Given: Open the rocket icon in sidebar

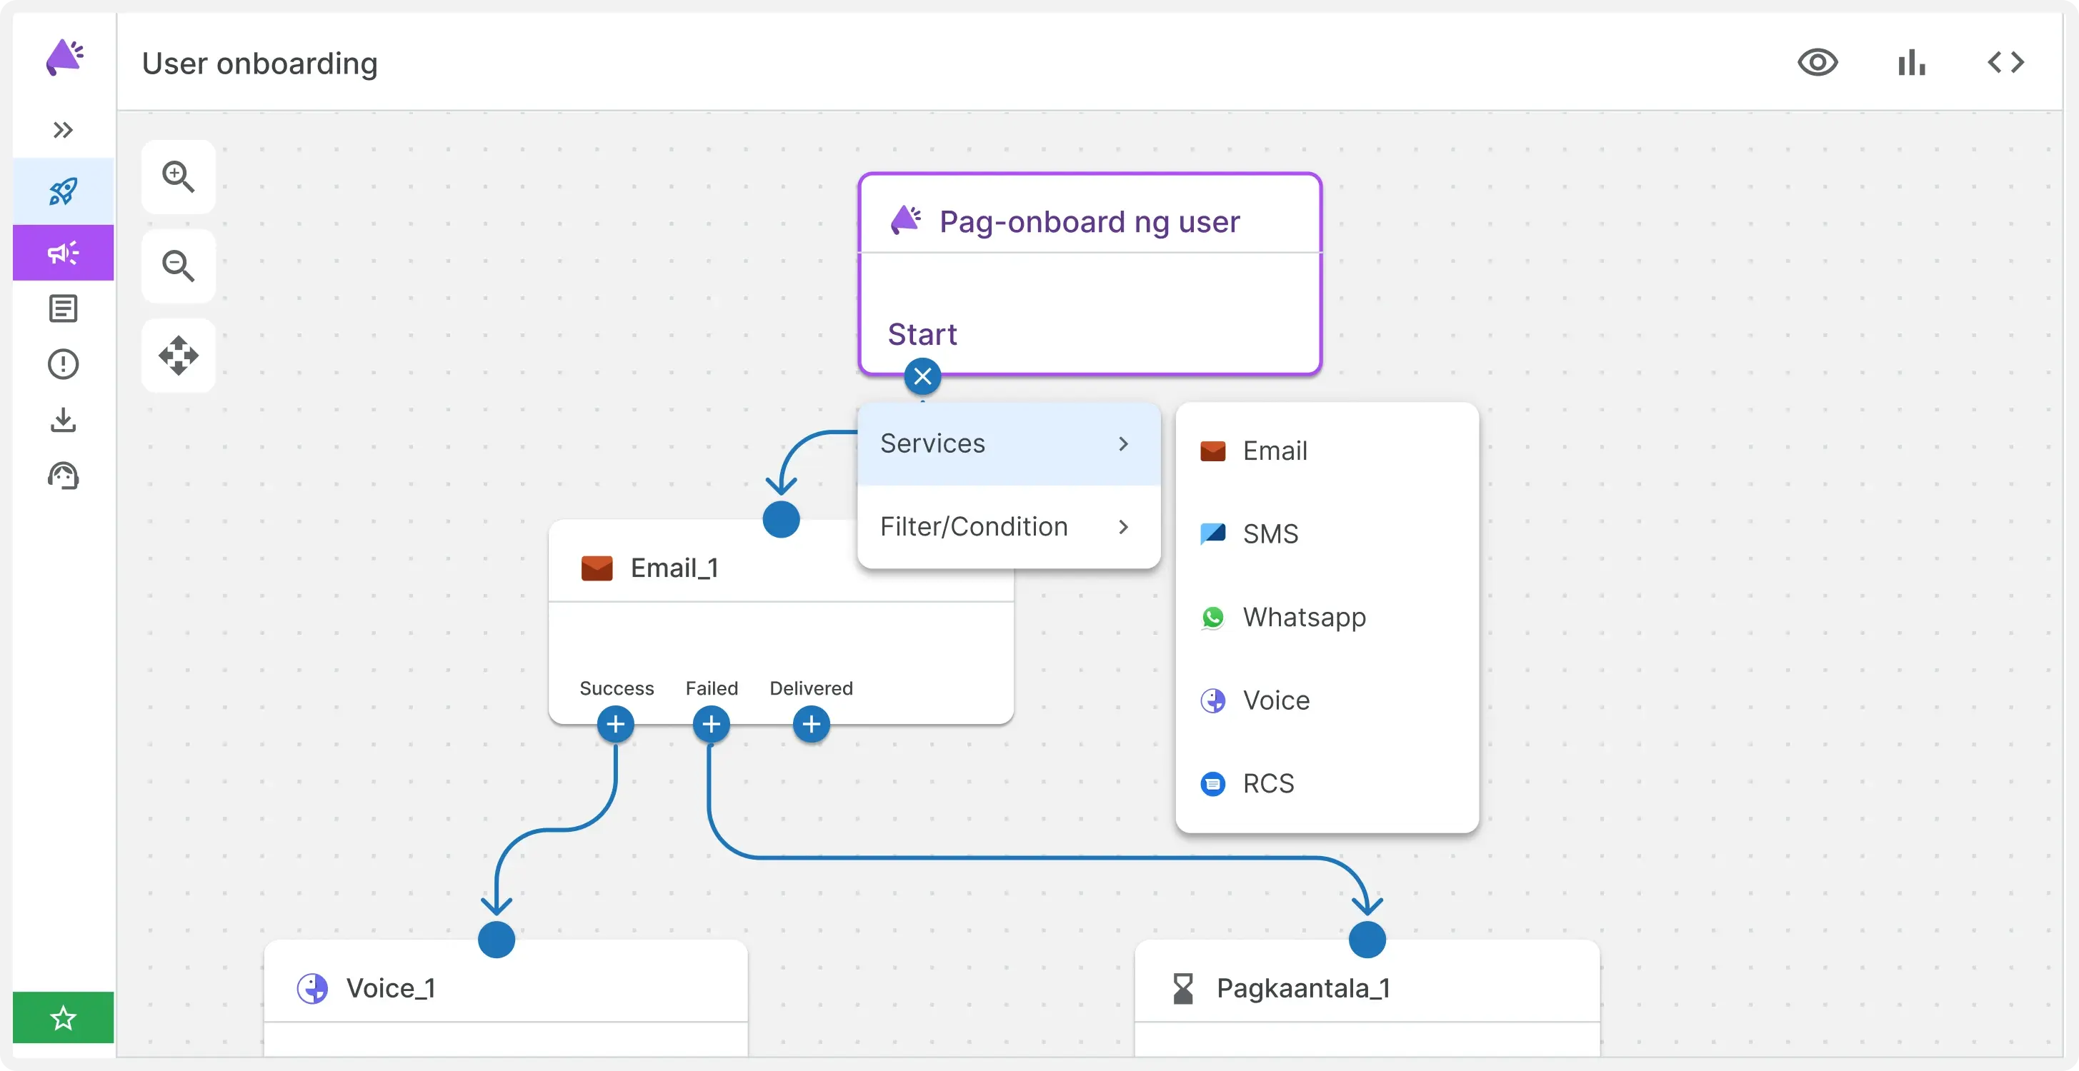Looking at the screenshot, I should [x=63, y=191].
